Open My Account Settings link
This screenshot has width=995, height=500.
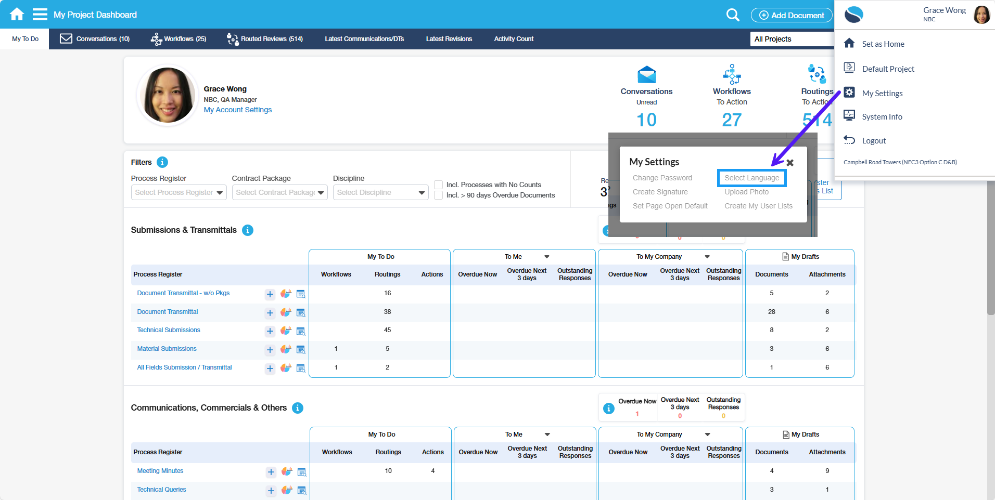point(238,110)
